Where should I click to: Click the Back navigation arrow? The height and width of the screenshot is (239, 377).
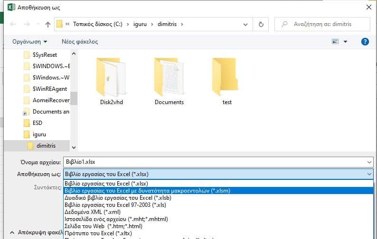13,24
